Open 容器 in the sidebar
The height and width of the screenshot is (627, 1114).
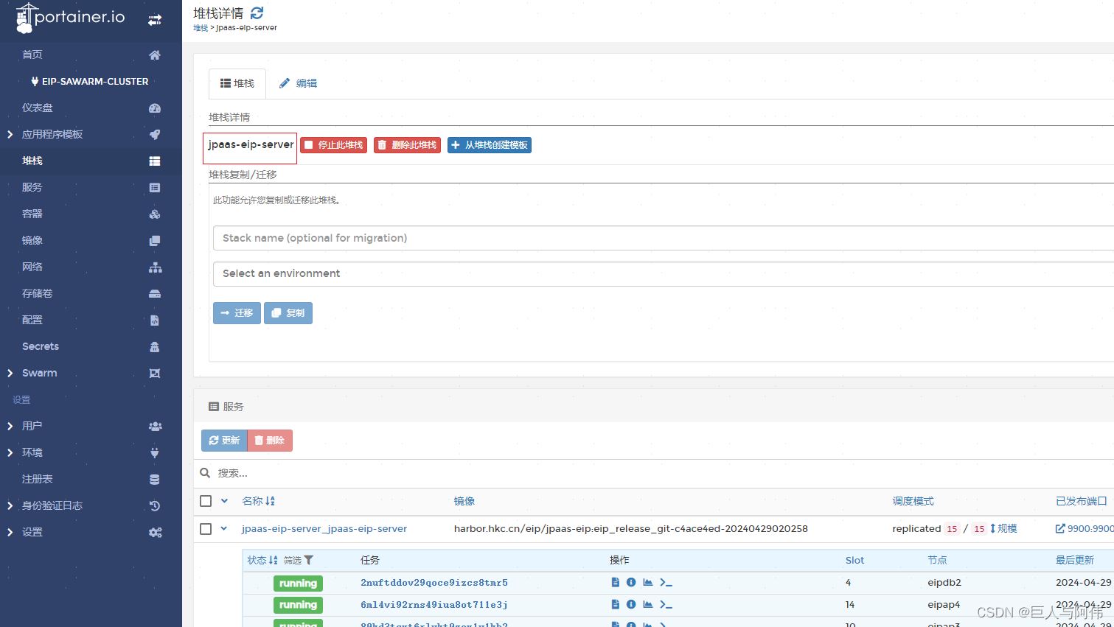pos(32,214)
